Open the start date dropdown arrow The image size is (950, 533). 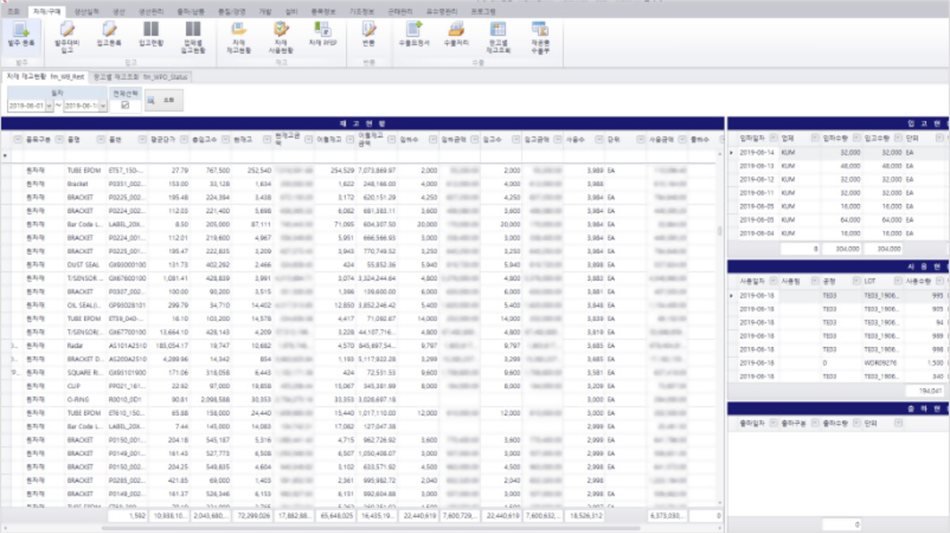(x=50, y=106)
